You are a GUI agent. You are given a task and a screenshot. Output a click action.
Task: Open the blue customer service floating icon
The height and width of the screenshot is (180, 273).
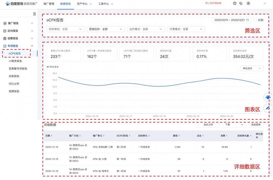click(x=268, y=97)
